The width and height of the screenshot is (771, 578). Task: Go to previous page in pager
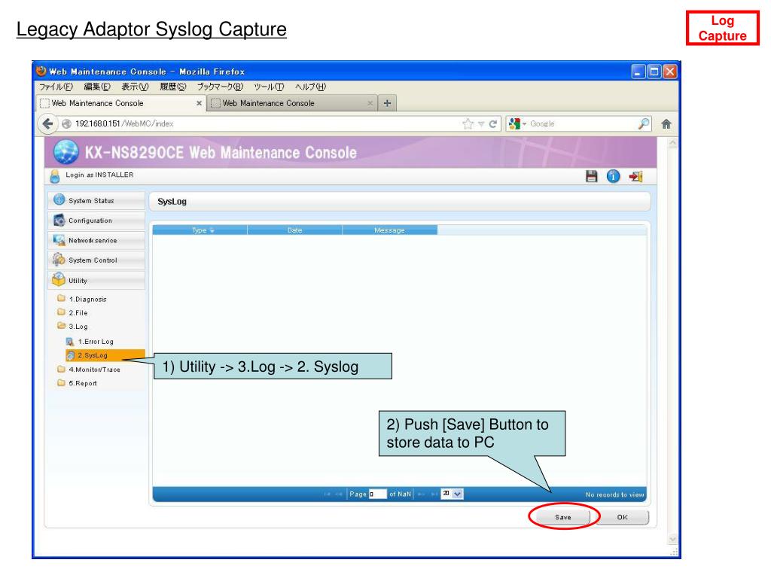click(339, 494)
